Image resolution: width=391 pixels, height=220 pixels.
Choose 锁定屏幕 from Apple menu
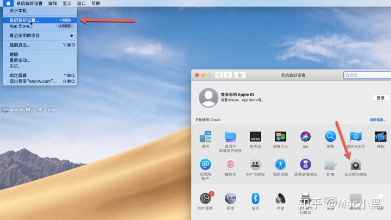(x=40, y=76)
